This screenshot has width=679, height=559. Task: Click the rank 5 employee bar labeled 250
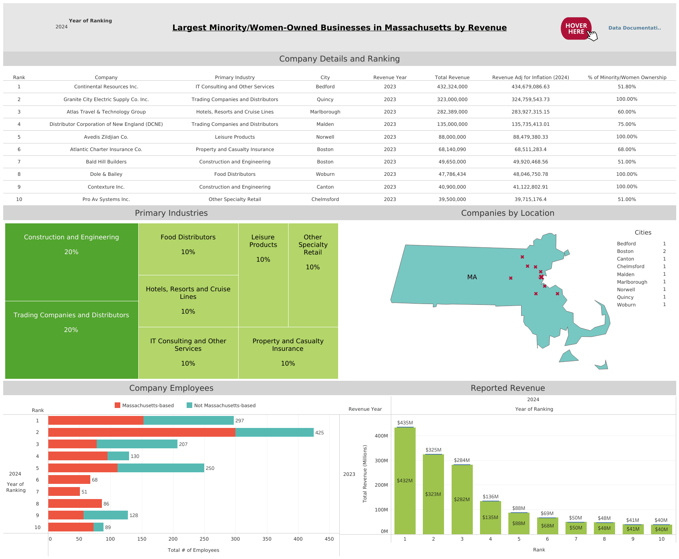(x=126, y=468)
